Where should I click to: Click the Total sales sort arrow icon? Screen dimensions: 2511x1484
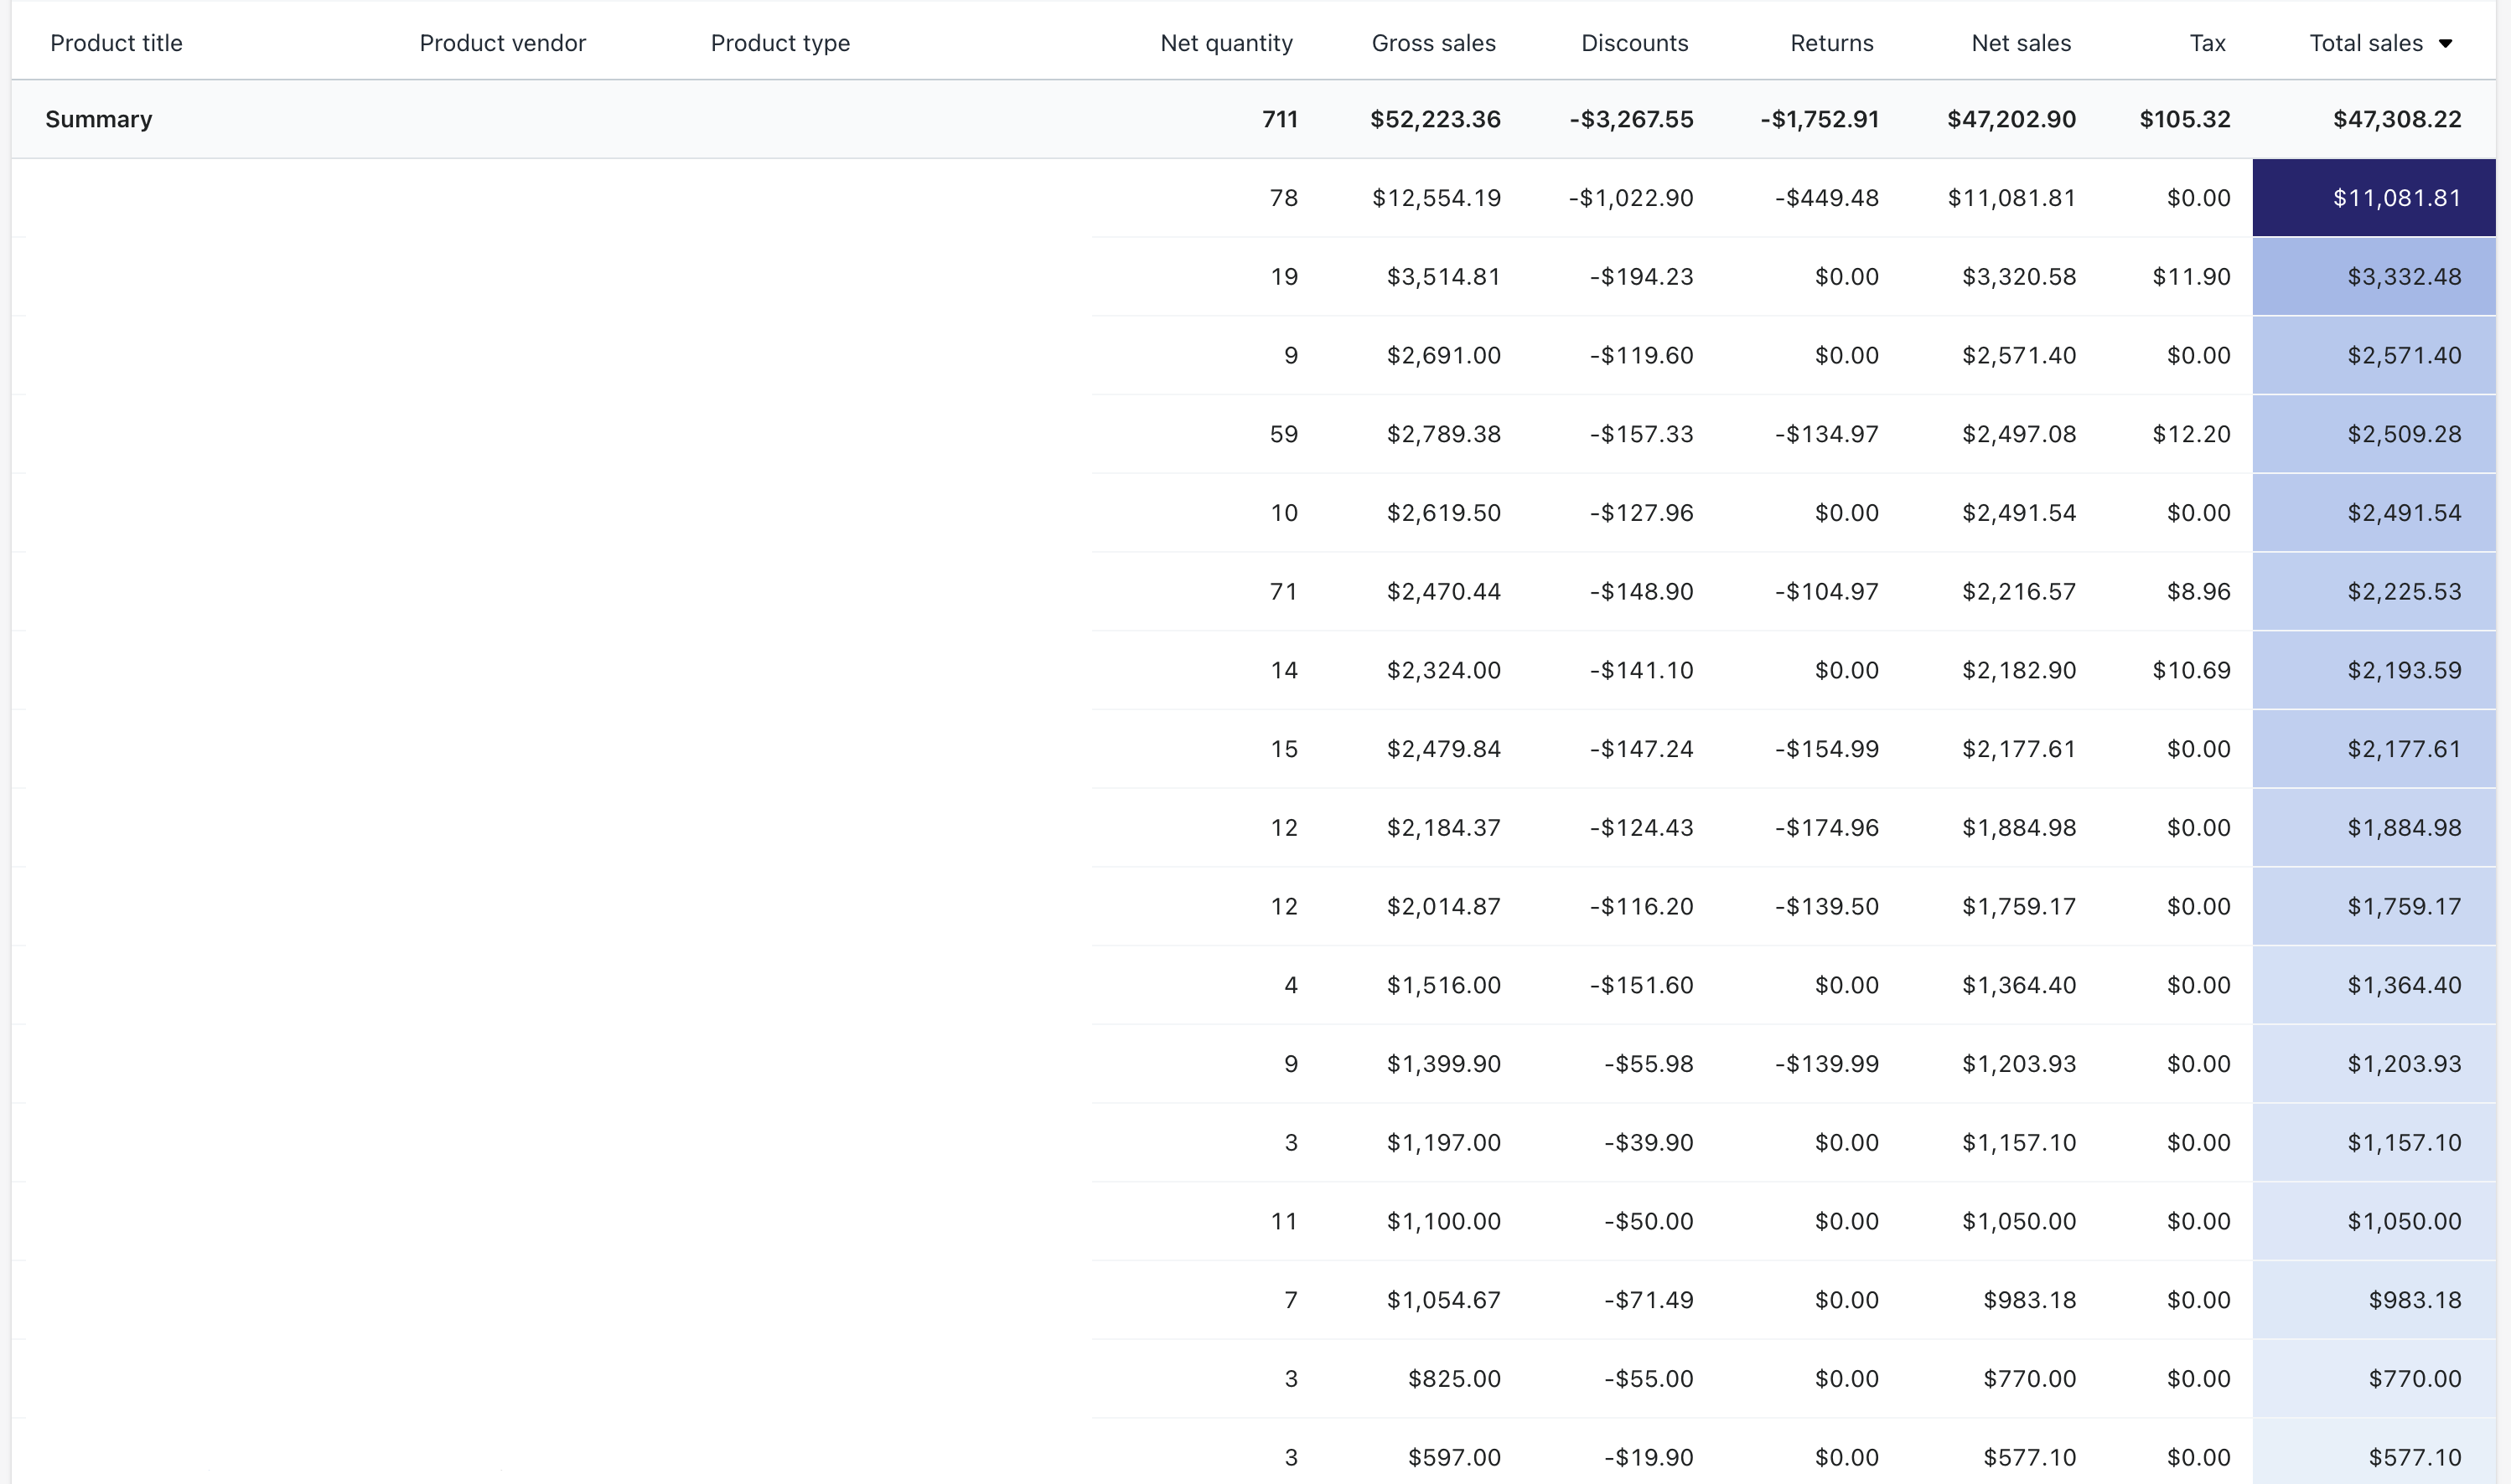click(2445, 43)
